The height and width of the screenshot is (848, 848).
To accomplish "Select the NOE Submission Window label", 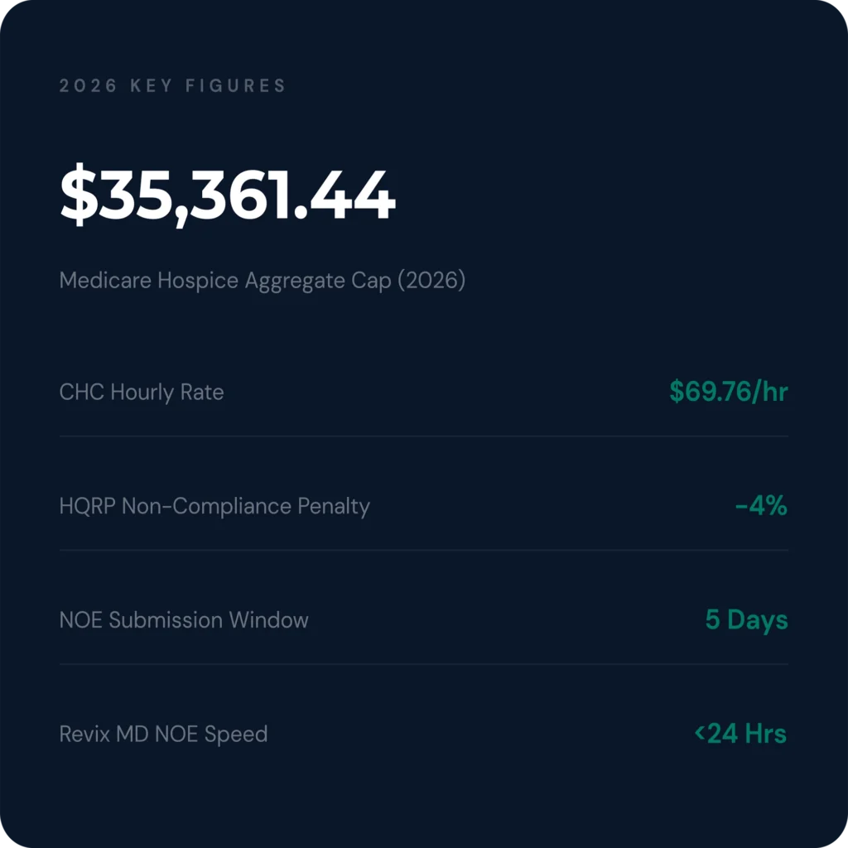I will tap(183, 619).
